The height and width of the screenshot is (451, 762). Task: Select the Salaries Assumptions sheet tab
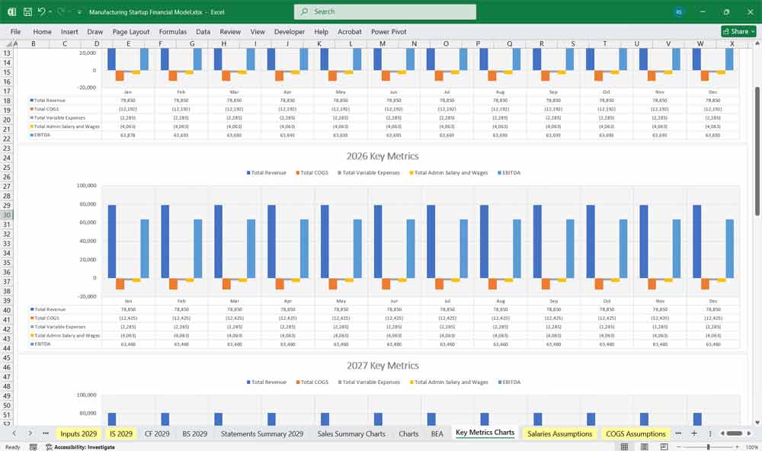(559, 433)
